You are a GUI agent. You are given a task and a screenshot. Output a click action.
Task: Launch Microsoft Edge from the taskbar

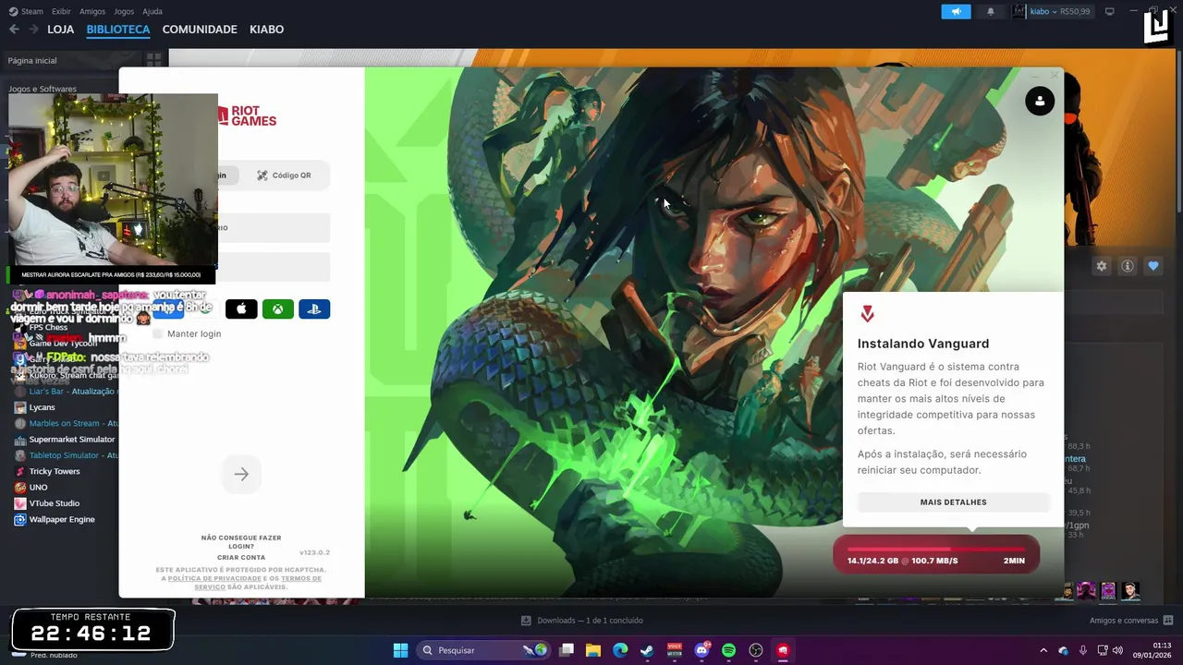click(x=620, y=650)
